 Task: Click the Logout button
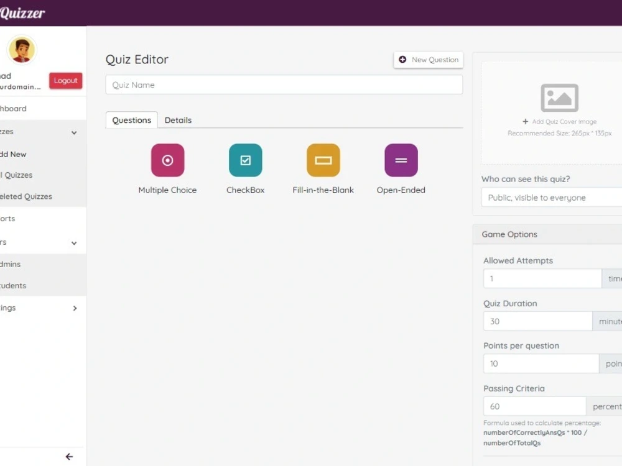[x=65, y=80]
